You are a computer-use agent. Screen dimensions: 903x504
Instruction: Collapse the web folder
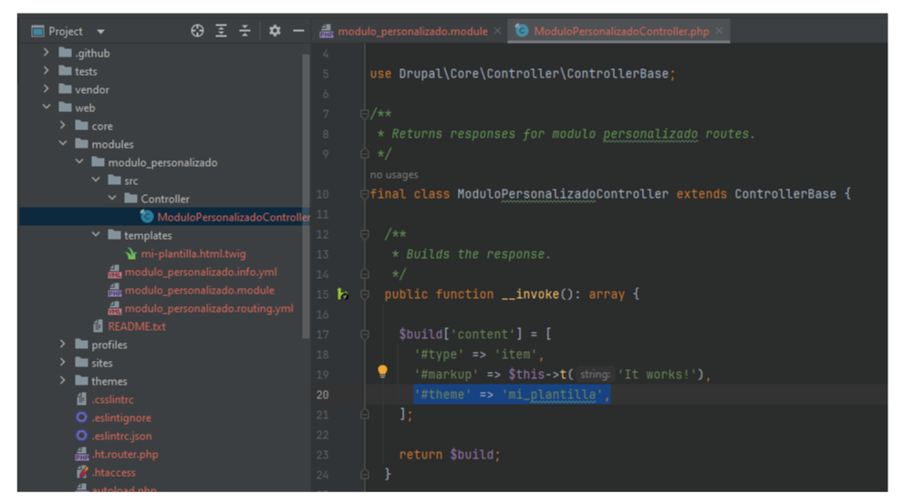[47, 107]
